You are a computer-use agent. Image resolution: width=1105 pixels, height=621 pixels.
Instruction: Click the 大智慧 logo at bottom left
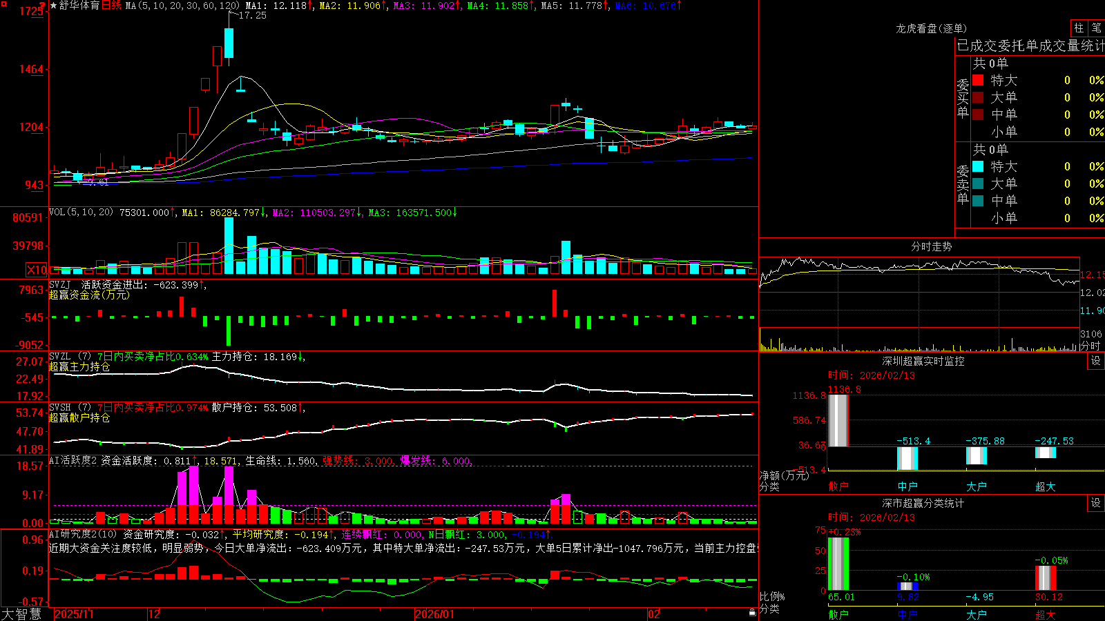pos(21,614)
